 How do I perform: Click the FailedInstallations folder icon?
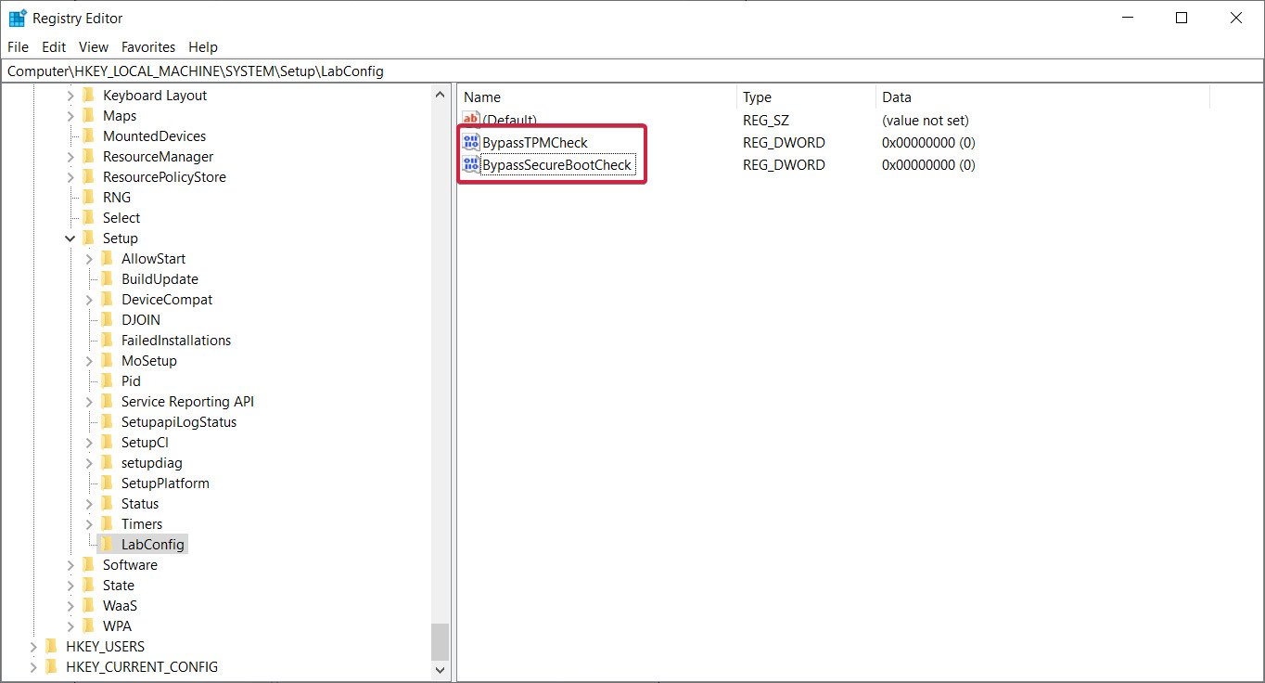pos(108,341)
